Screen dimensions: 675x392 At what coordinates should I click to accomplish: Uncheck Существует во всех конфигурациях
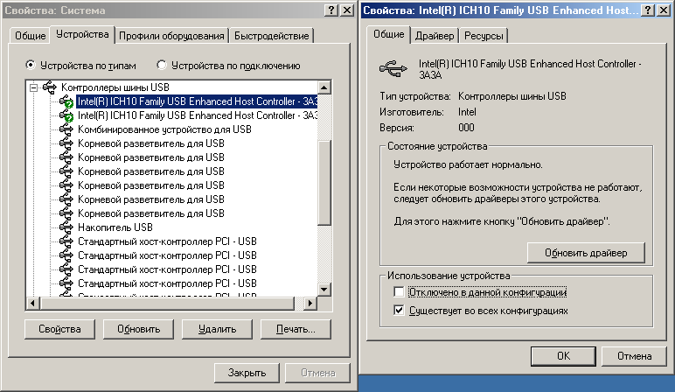pyautogui.click(x=400, y=311)
